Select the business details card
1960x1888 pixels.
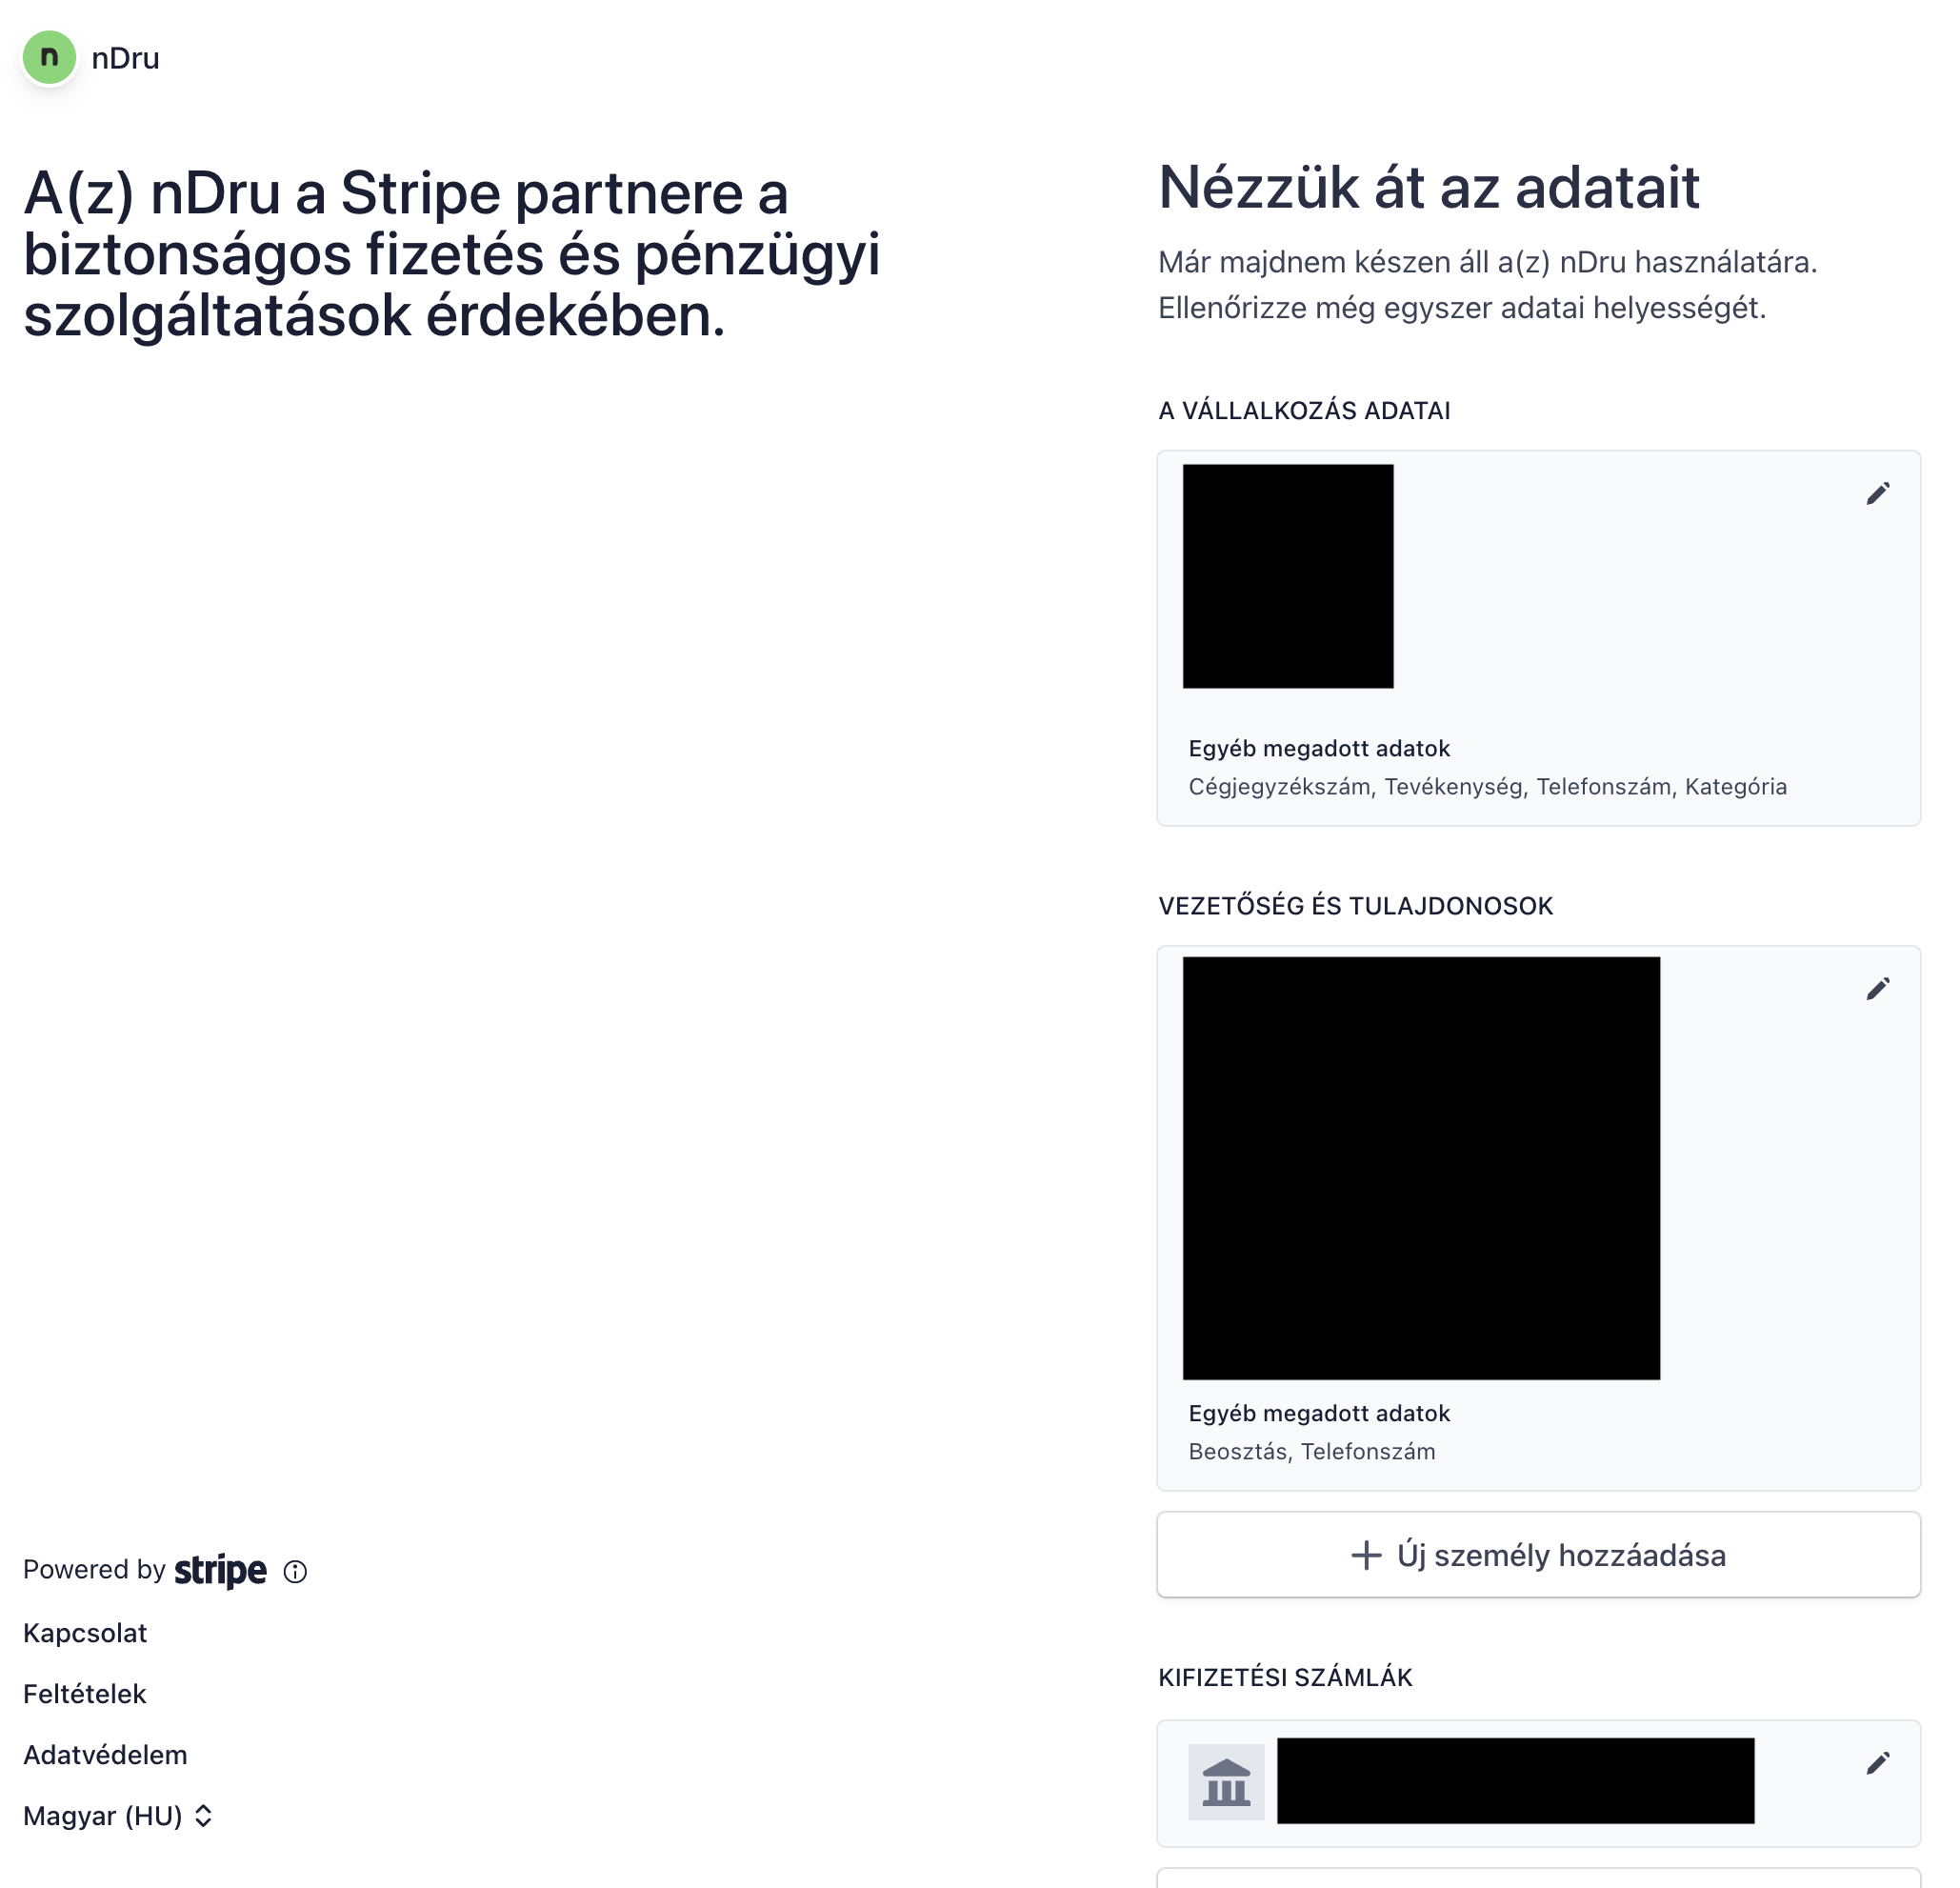point(1538,638)
